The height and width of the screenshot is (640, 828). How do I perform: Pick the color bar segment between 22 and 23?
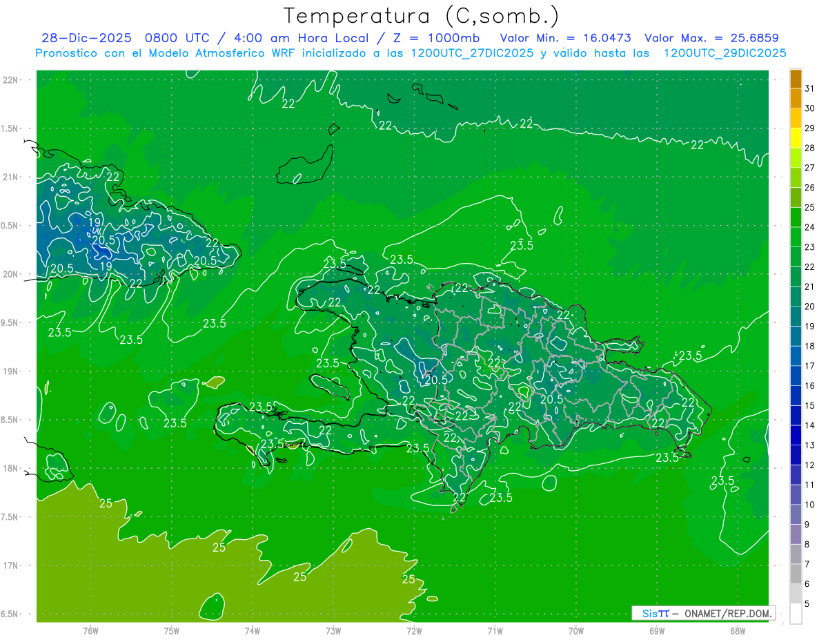(796, 257)
